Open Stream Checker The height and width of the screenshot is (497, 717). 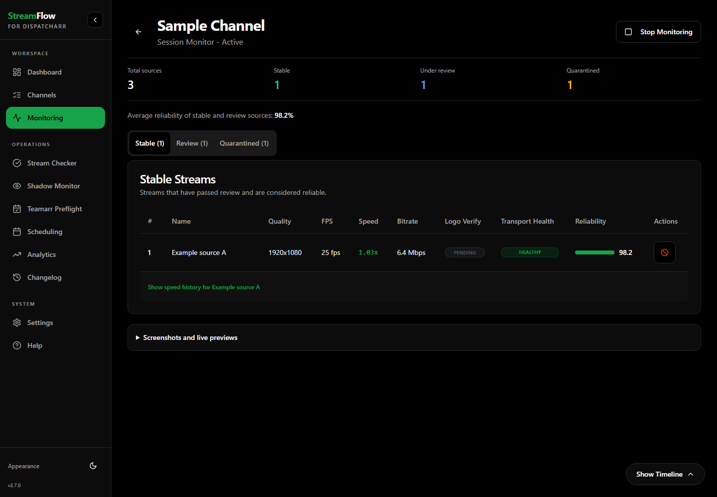point(55,163)
